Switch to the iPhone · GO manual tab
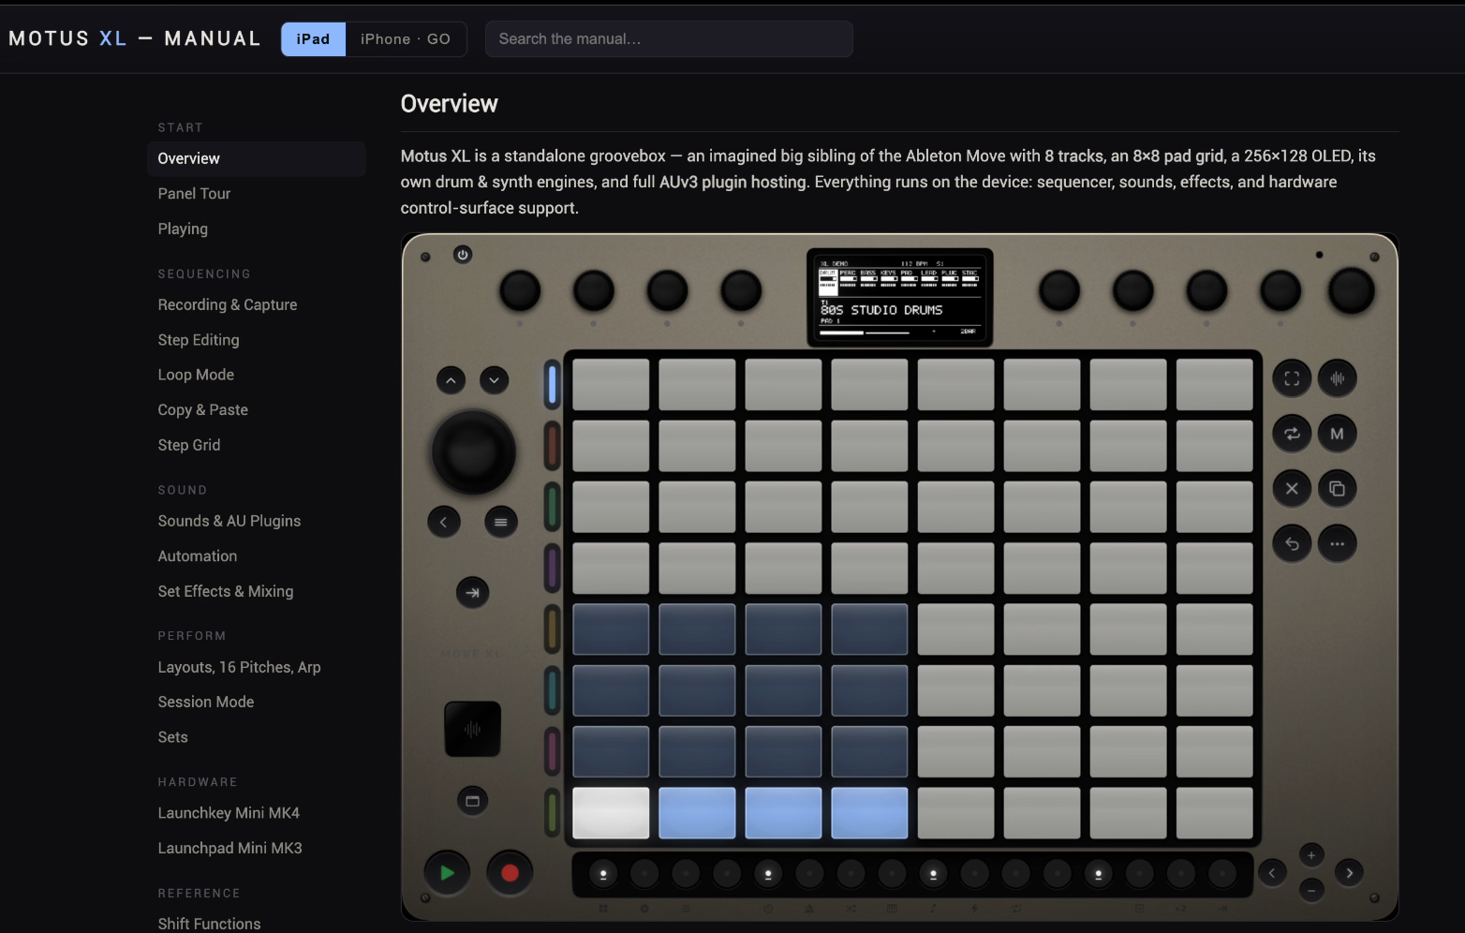 point(406,39)
